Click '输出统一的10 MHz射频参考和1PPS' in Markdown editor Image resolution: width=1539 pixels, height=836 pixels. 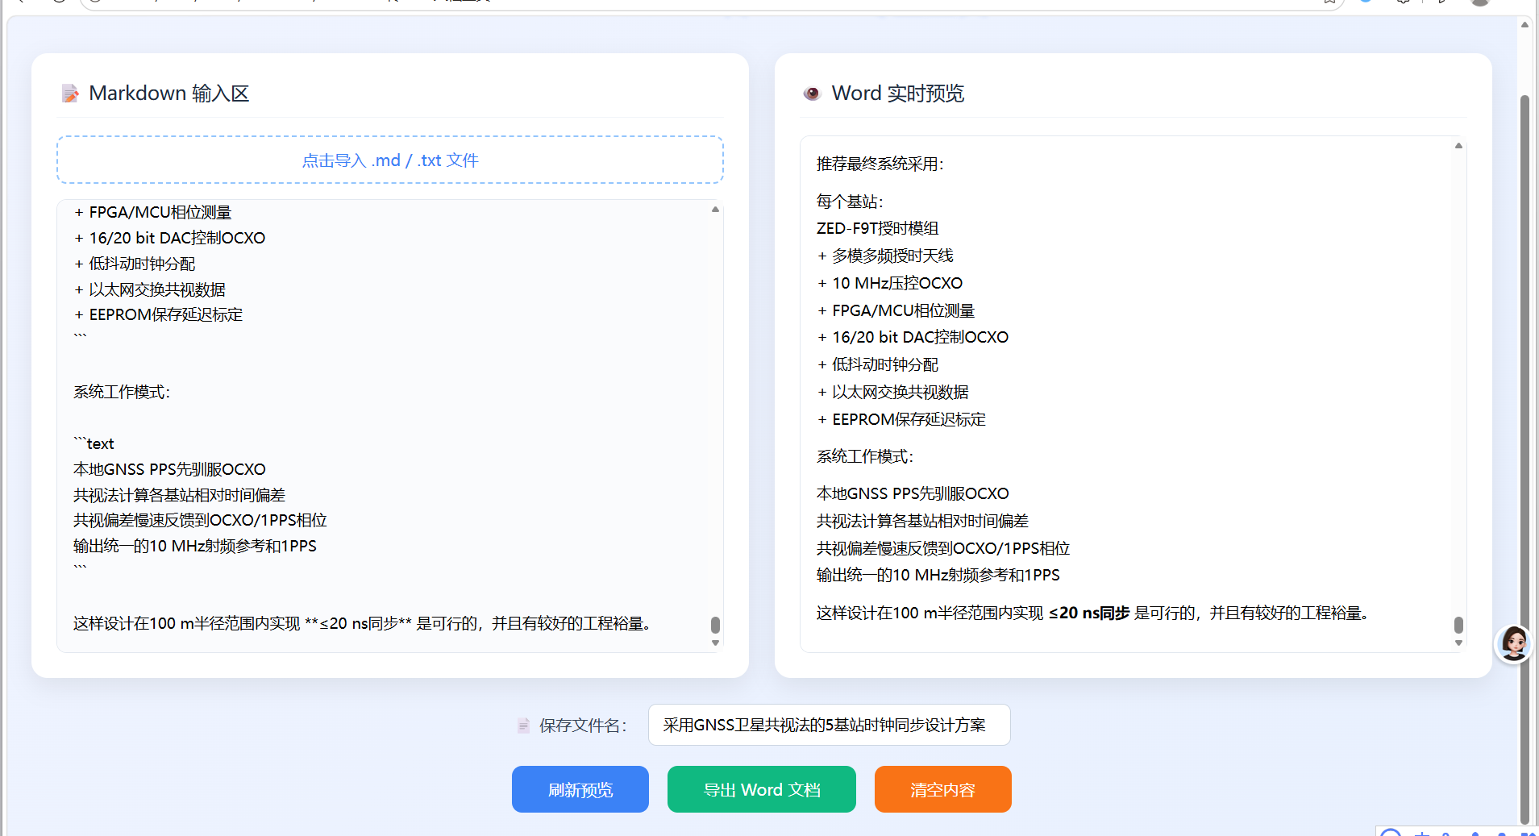pyautogui.click(x=195, y=546)
